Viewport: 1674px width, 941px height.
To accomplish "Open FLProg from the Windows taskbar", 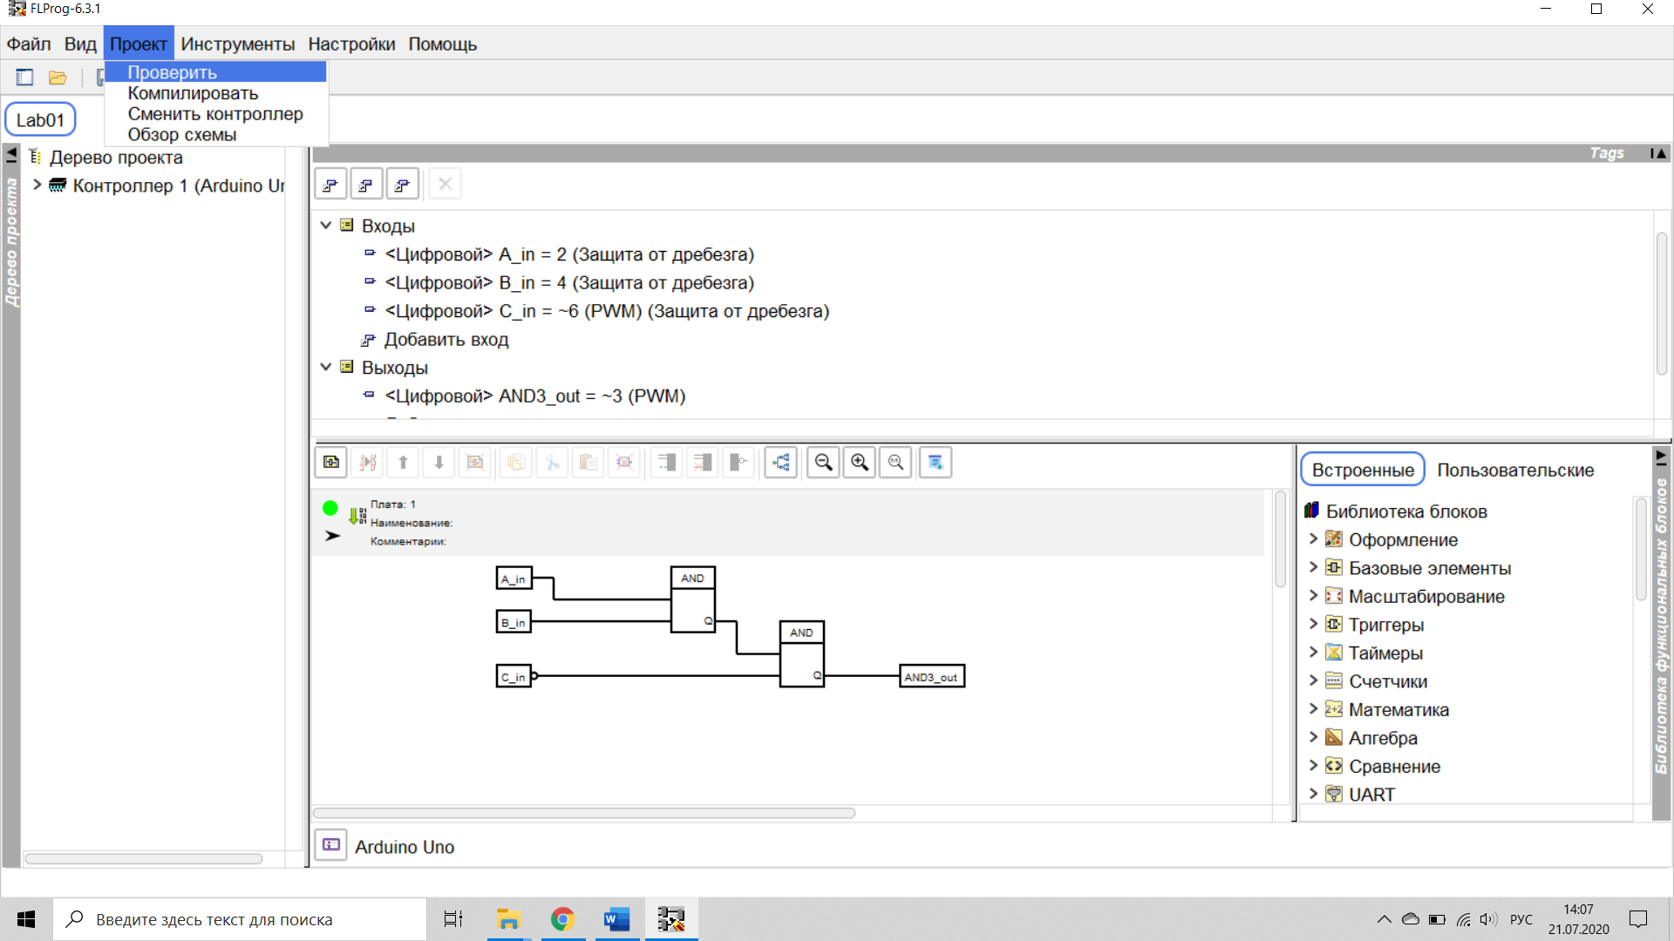I will point(671,919).
